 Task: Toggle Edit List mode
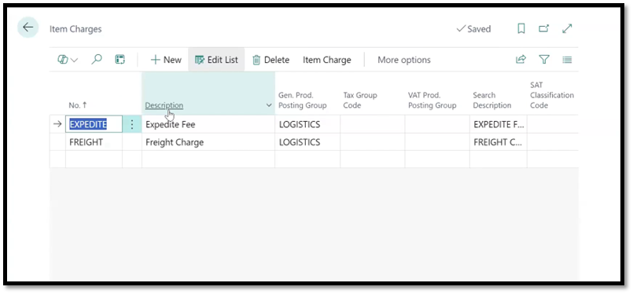click(216, 60)
